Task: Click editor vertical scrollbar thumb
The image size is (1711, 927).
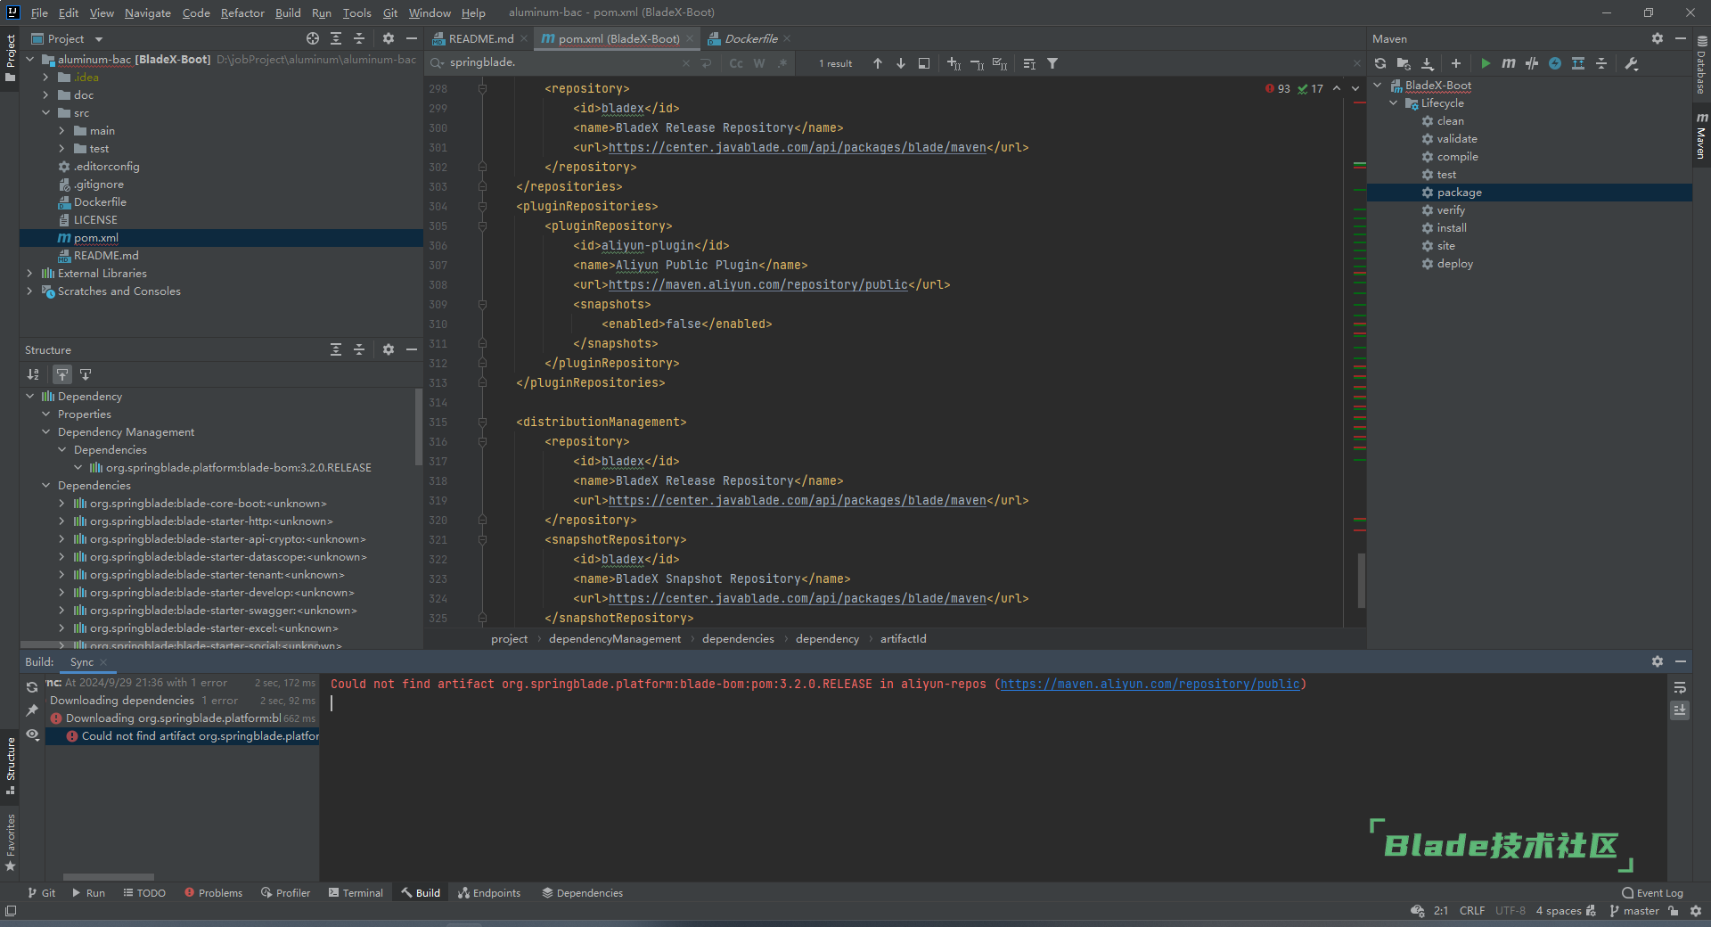Action: click(x=1361, y=579)
